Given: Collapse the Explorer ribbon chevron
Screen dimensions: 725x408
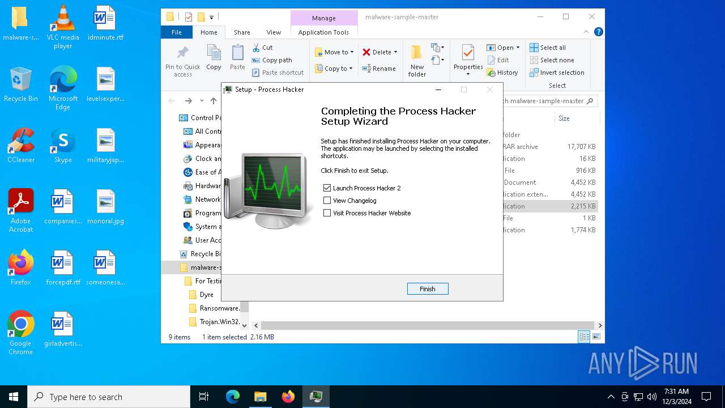Looking at the screenshot, I should [x=586, y=32].
